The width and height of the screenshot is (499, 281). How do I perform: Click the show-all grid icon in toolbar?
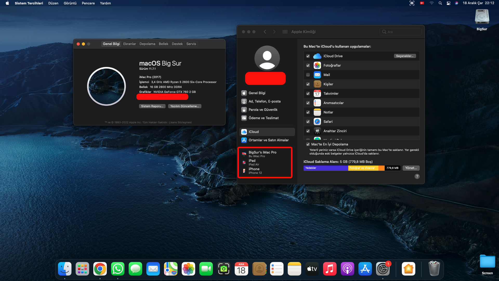pos(285,32)
